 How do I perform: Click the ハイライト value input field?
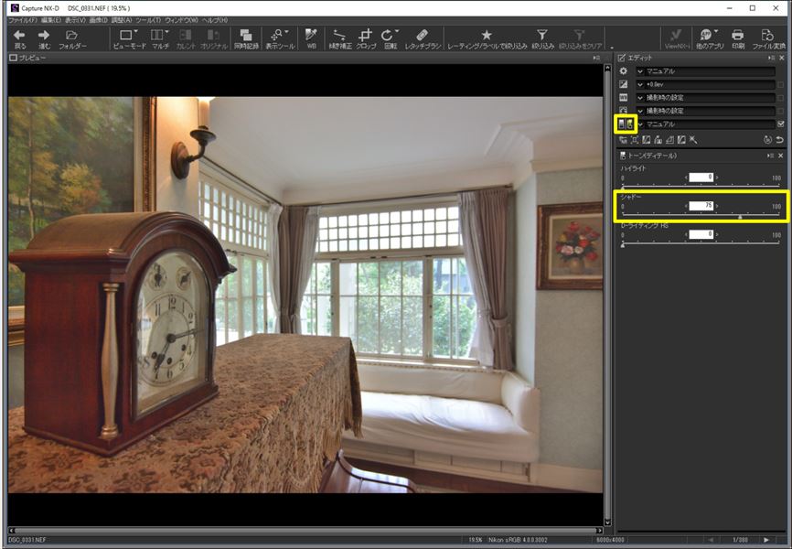point(701,177)
